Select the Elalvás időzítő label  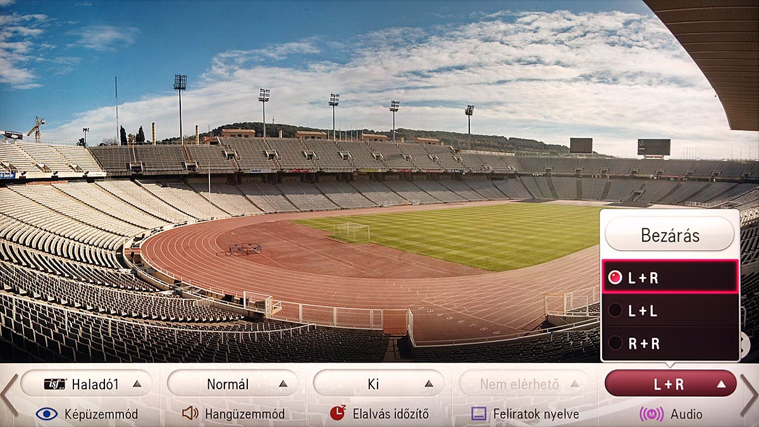pos(390,414)
